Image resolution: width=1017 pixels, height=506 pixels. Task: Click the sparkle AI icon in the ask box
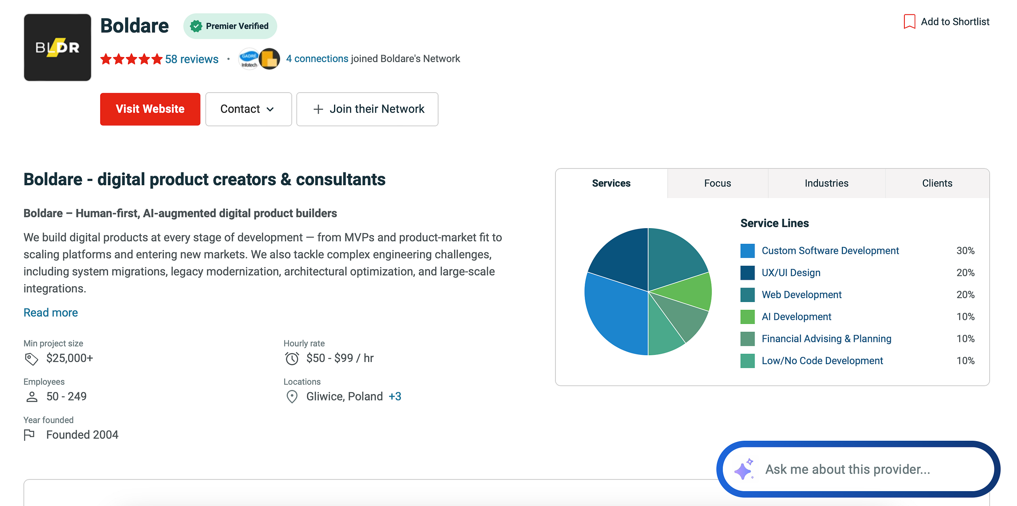coord(744,469)
